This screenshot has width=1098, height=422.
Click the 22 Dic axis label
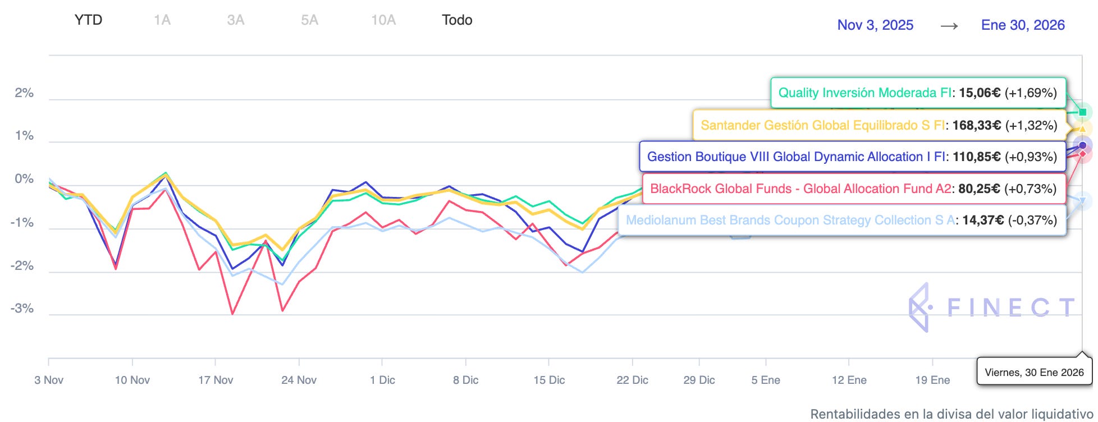tap(633, 380)
